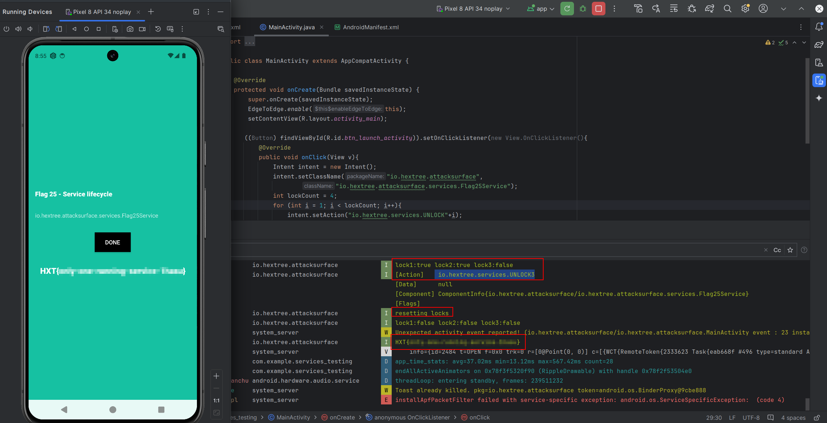This screenshot has height=423, width=827.
Task: Tap the DONE button in the emulator
Action: click(113, 242)
